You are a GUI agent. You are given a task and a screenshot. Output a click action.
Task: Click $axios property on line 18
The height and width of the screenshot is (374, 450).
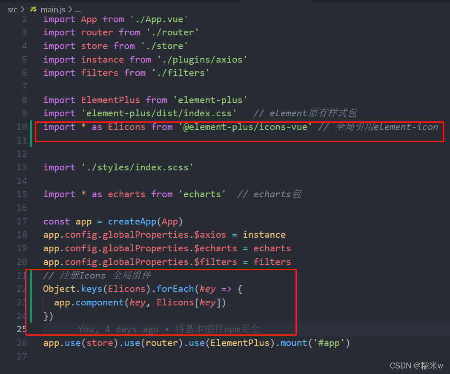[210, 235]
